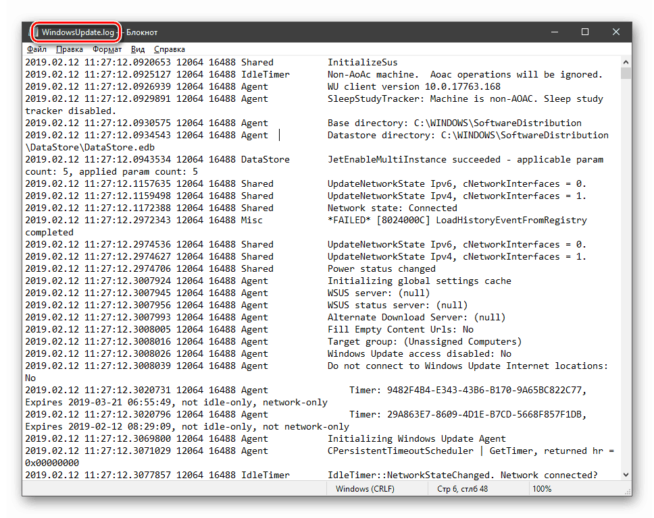Click 'Initializing global settings cache' line
The image size is (654, 518).
(419, 281)
